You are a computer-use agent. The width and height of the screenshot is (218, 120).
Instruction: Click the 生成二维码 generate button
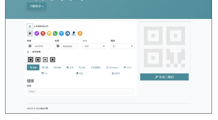point(164,77)
